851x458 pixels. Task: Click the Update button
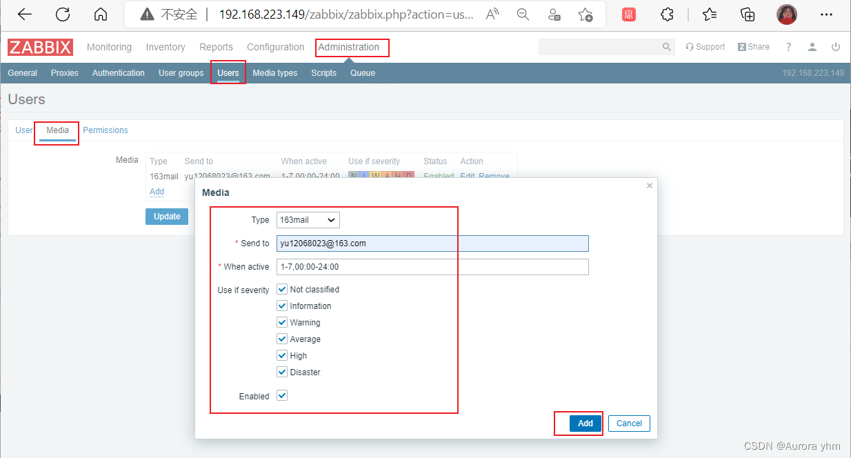(x=167, y=216)
